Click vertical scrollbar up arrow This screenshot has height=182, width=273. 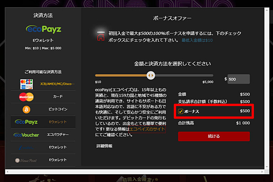(x=267, y=10)
